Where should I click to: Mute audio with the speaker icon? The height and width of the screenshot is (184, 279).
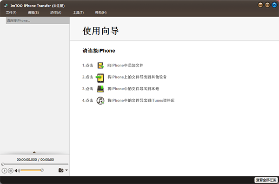click(x=17, y=171)
